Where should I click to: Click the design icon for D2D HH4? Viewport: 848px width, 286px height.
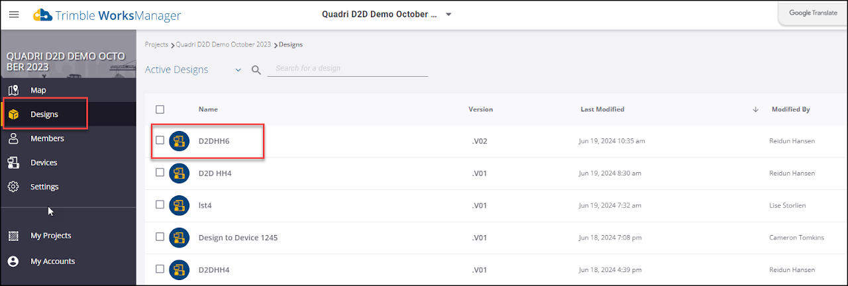click(x=180, y=173)
